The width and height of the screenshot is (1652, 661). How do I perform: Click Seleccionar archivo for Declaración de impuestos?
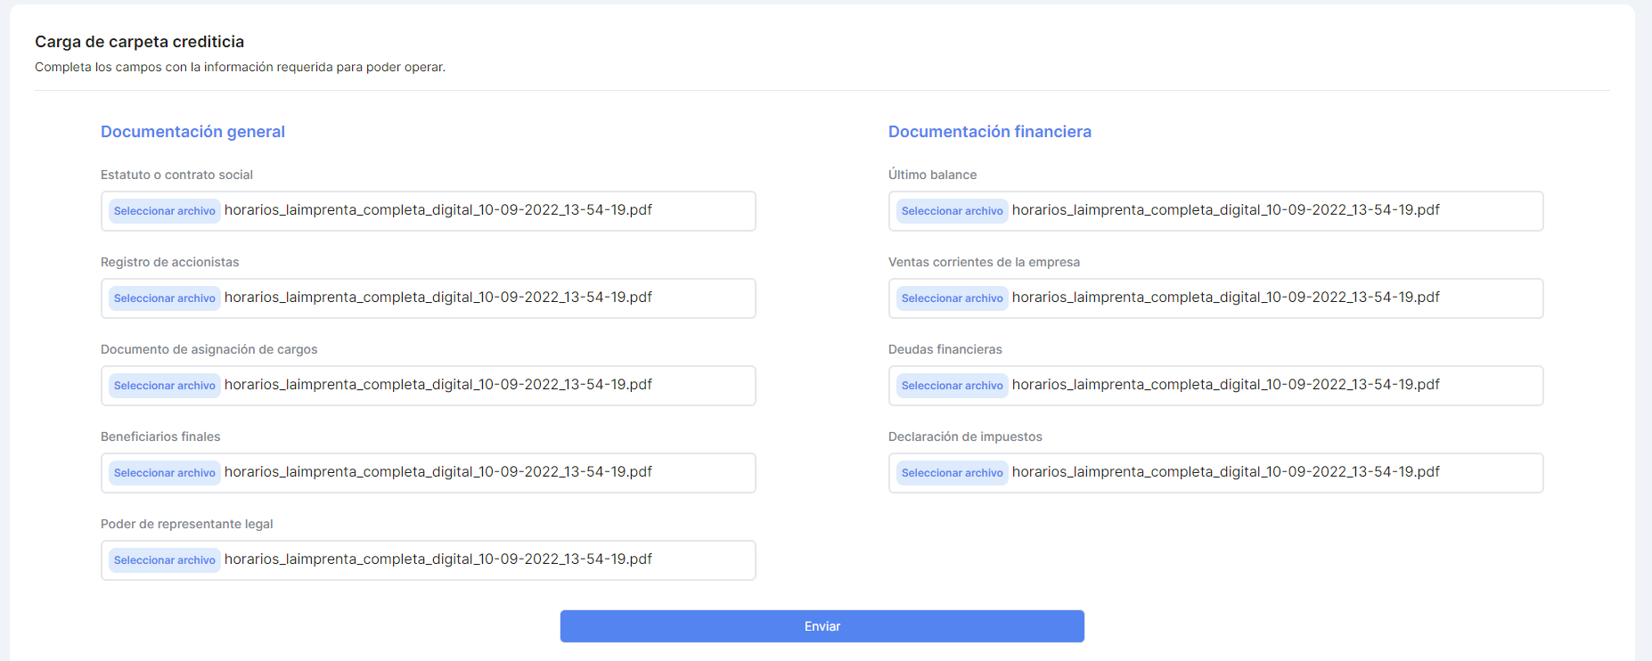tap(952, 473)
